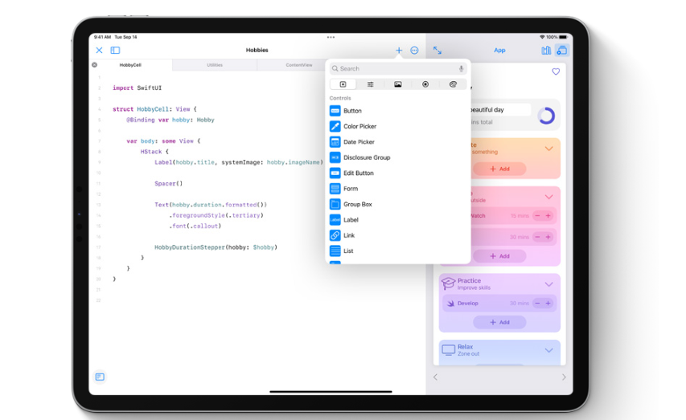Decrease Watch duration with minus stepper

[538, 216]
